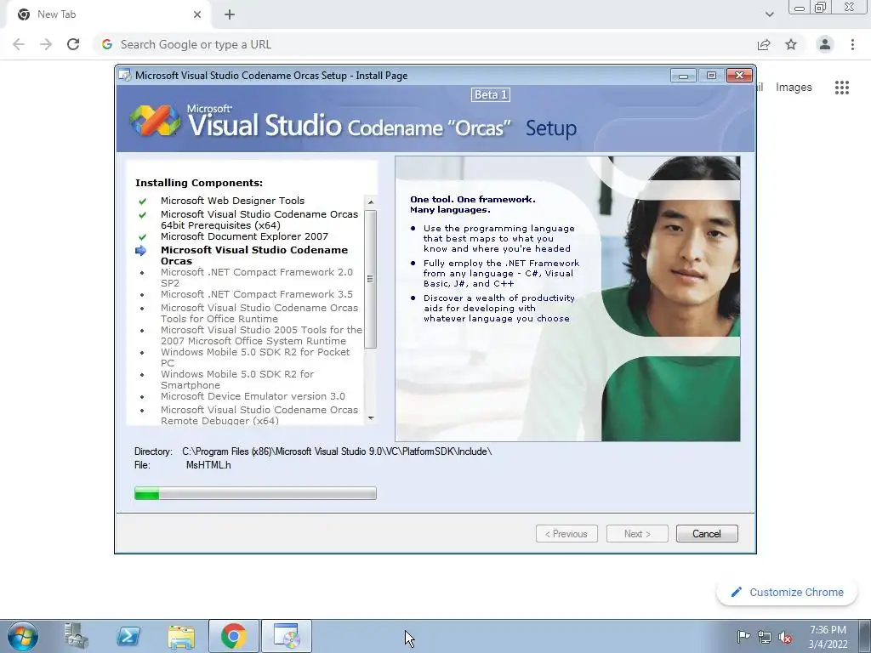Click the Setup window title bar icon

tap(126, 75)
